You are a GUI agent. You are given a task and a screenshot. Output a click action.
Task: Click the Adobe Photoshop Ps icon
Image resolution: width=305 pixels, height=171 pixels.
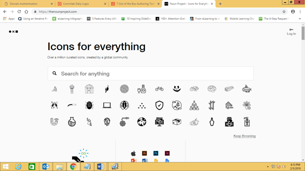156,153
